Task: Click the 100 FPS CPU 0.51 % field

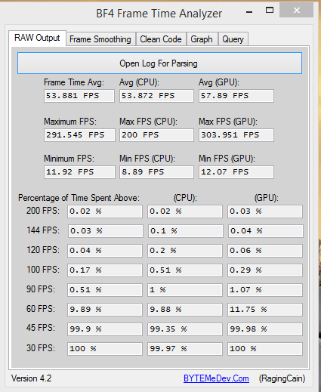Action: 185,270
